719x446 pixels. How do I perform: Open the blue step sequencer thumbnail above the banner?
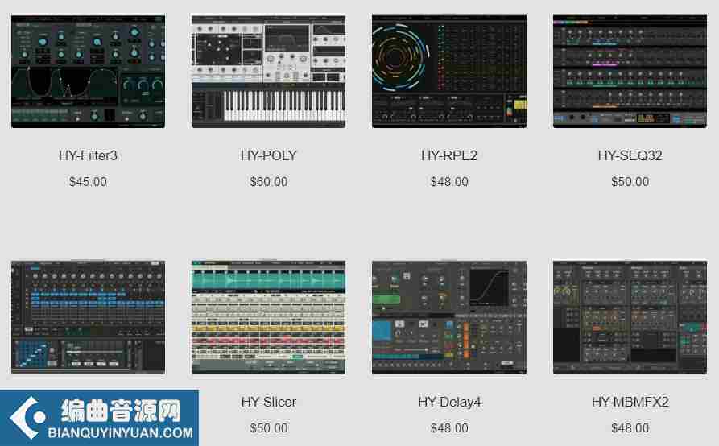click(x=88, y=318)
